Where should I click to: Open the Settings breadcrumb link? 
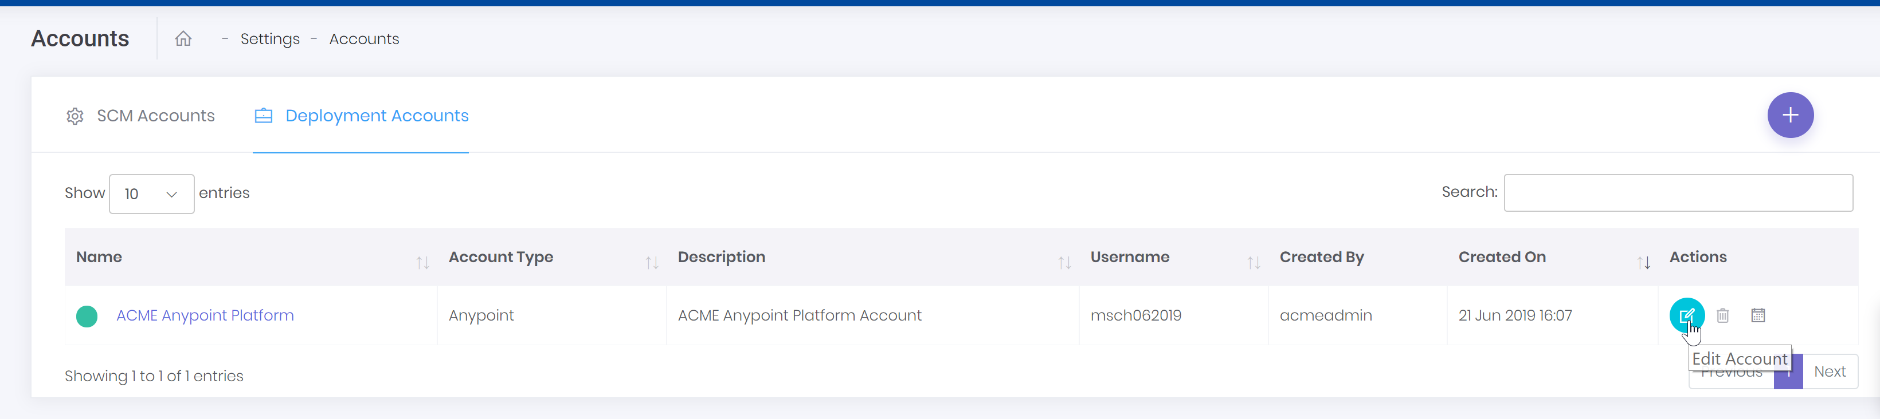tap(270, 38)
